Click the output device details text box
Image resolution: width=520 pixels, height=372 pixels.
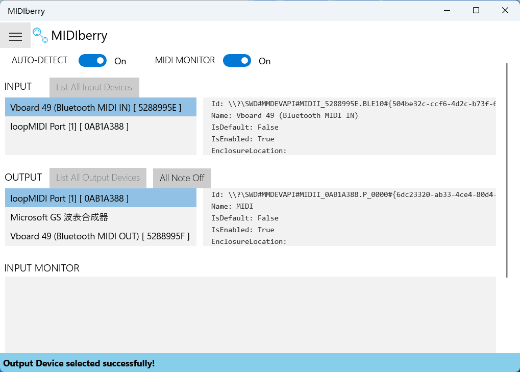pyautogui.click(x=349, y=218)
